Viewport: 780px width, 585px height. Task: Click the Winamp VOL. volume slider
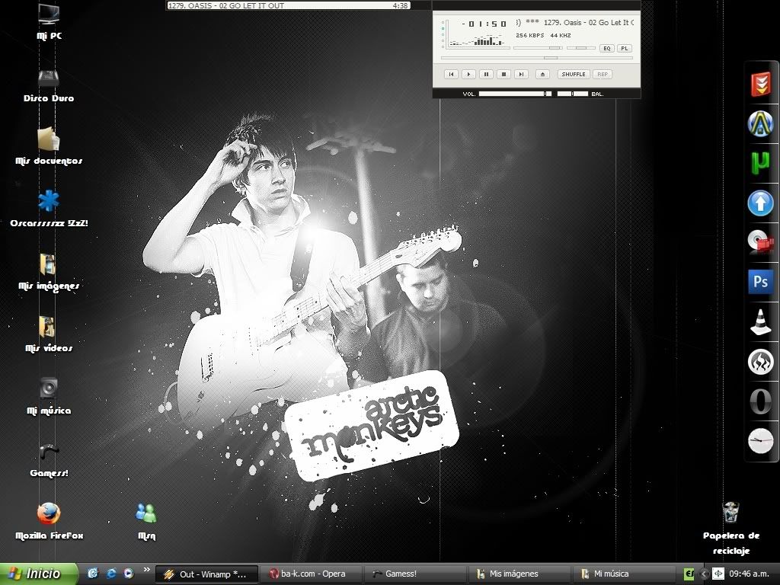(515, 94)
